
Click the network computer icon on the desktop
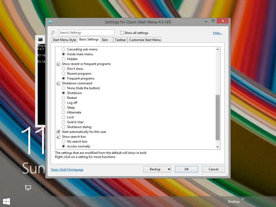(28, 188)
